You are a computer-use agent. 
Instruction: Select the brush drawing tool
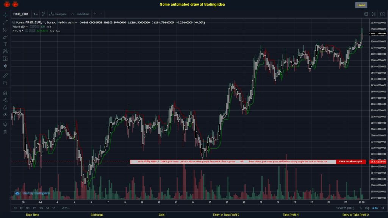(x=5, y=37)
